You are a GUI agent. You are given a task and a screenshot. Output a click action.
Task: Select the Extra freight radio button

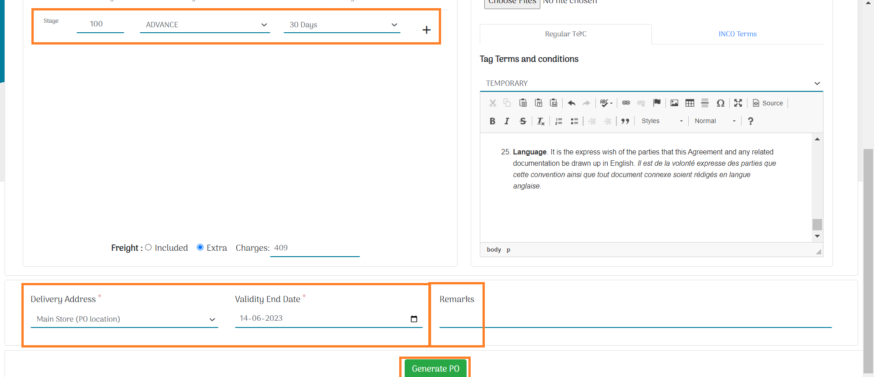pos(200,248)
